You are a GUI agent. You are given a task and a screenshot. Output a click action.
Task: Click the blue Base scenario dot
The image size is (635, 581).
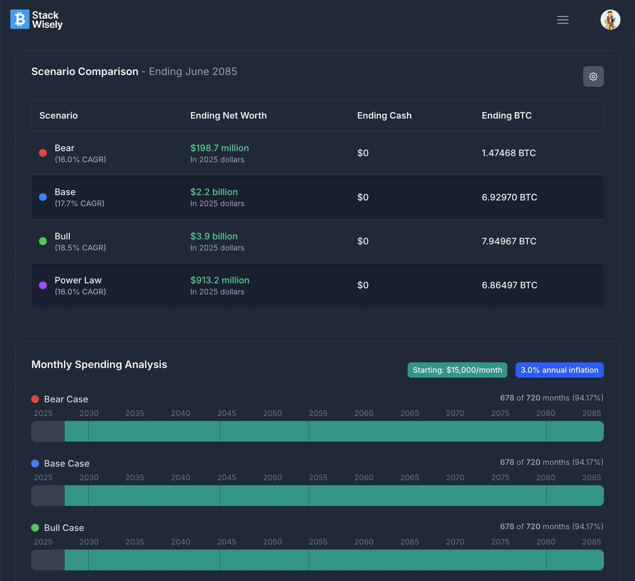(x=43, y=197)
